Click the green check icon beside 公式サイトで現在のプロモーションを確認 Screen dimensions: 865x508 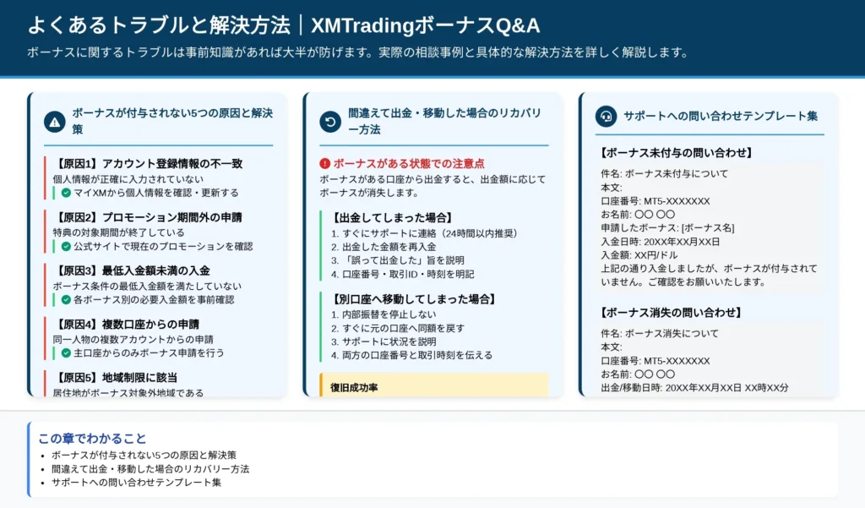pos(66,246)
